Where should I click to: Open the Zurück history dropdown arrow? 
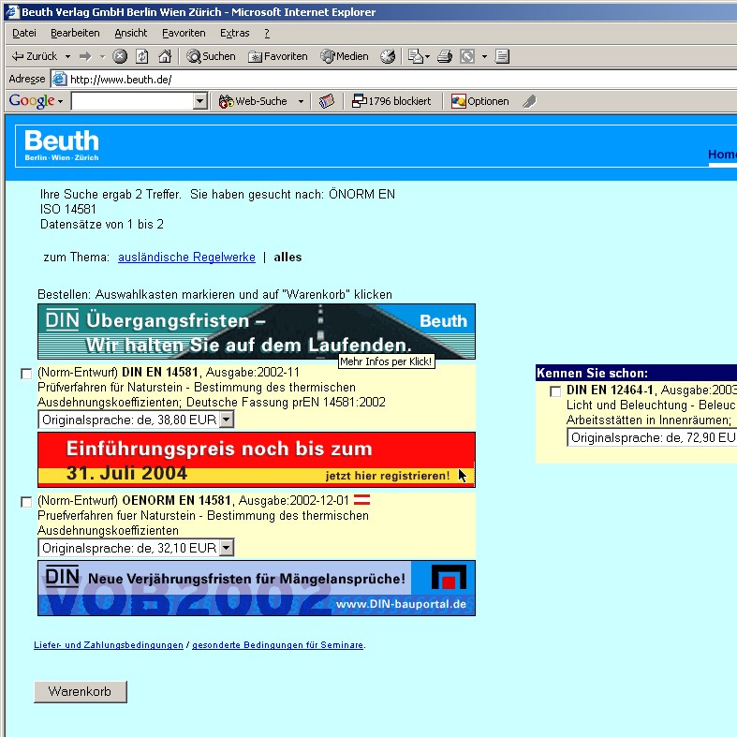(x=67, y=56)
